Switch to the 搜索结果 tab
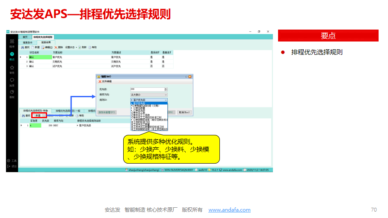This screenshot has width=388, height=218. pos(46,42)
